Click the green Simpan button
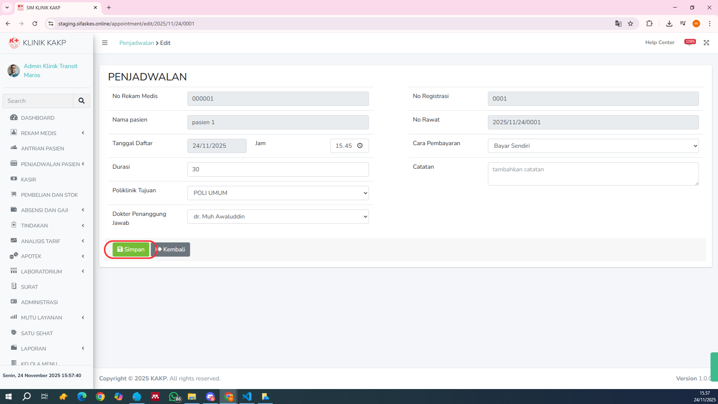Screen dimensions: 718x404 [131, 250]
